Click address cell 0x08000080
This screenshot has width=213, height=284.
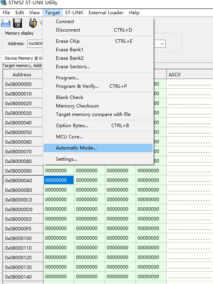(23, 161)
